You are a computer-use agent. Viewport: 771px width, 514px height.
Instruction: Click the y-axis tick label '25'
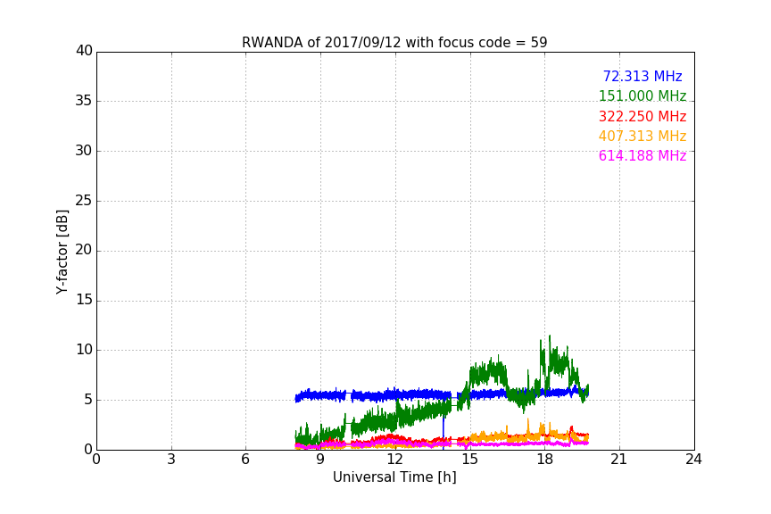tap(84, 201)
